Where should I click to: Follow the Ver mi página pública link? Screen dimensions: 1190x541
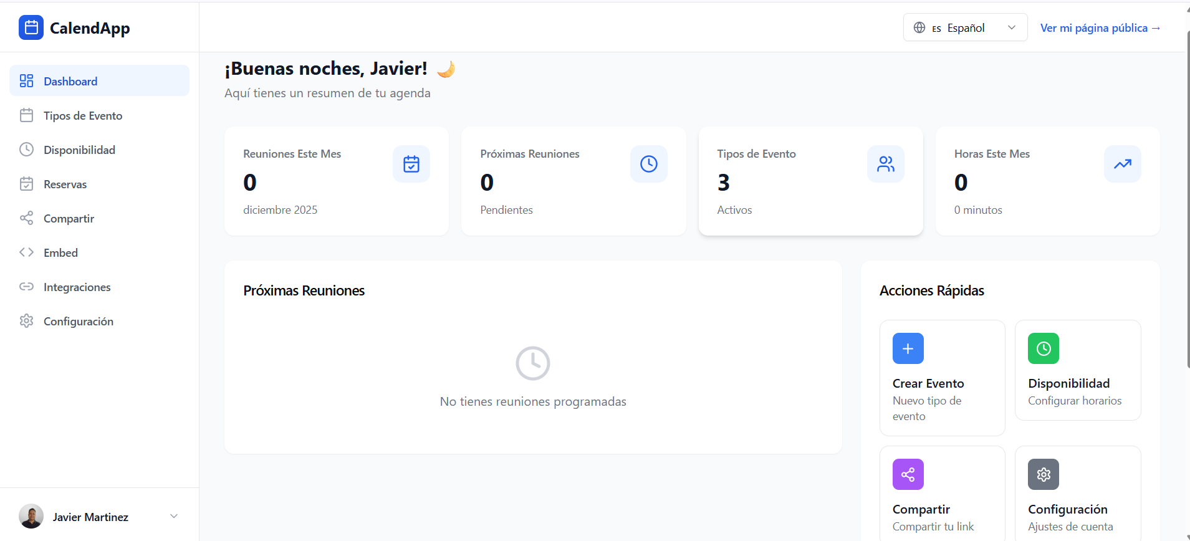pos(1100,28)
